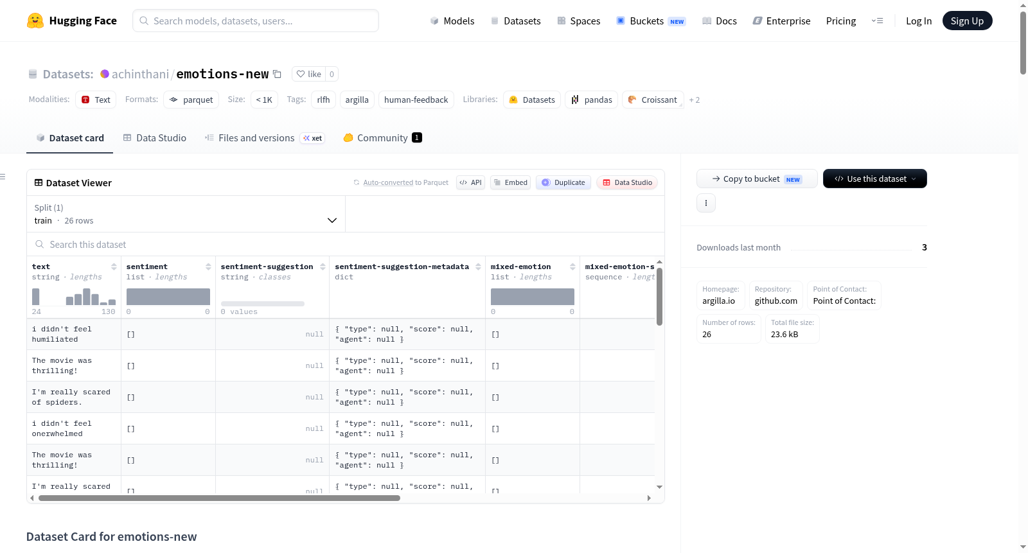Image resolution: width=1028 pixels, height=553 pixels.
Task: Open the Split train dropdown
Action: (186, 214)
